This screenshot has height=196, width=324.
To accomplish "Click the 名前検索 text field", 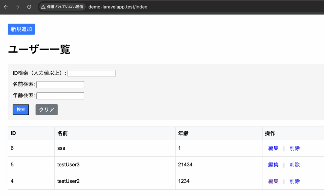I will [60, 85].
